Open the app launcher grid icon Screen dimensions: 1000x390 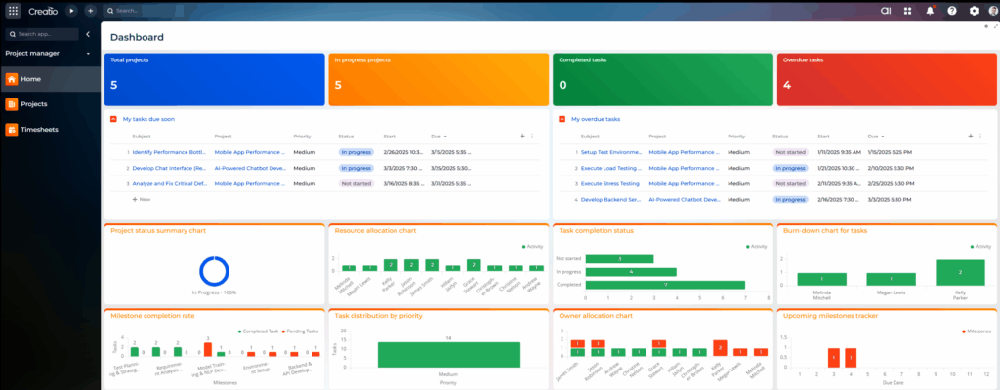pyautogui.click(x=12, y=11)
